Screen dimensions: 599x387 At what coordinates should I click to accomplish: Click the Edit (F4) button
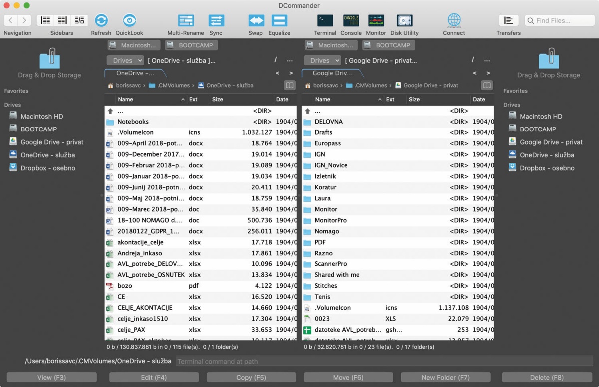[154, 378]
